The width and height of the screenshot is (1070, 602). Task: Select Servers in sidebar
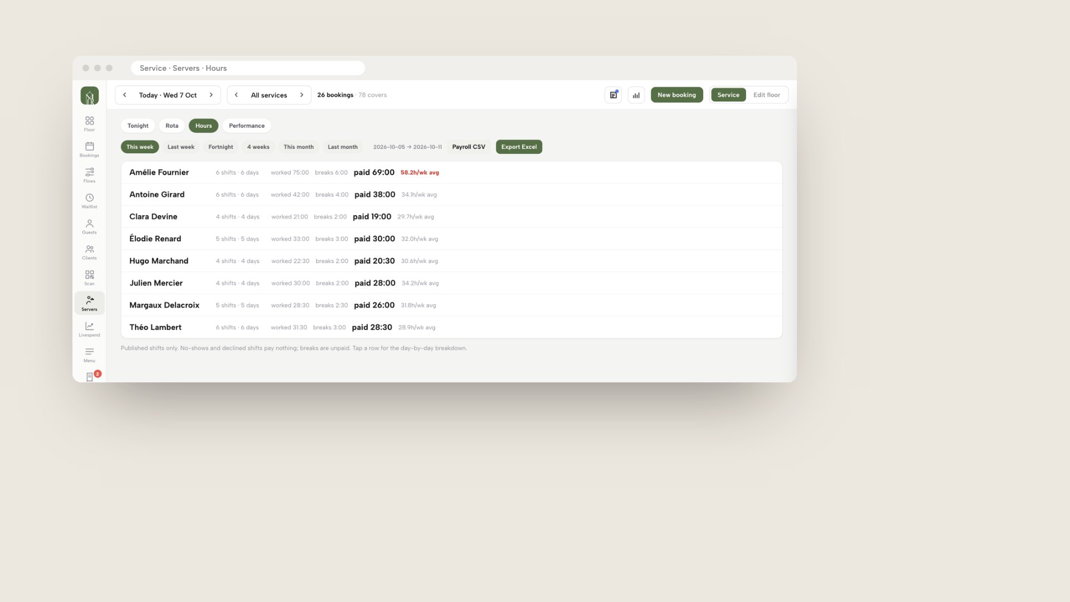click(89, 303)
